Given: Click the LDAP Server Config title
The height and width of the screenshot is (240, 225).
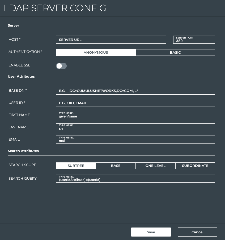Looking at the screenshot, I should click(x=55, y=8).
